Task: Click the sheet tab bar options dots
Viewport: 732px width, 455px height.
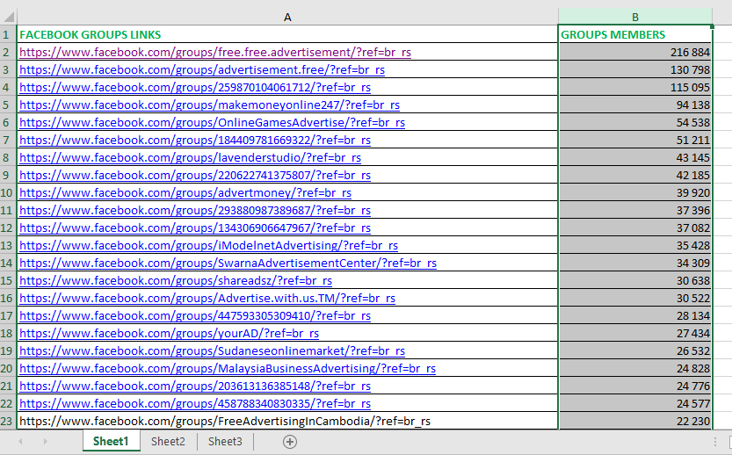Action: pyautogui.click(x=714, y=442)
